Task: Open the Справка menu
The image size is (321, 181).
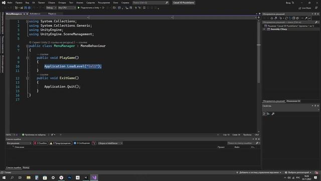Action: (125, 3)
